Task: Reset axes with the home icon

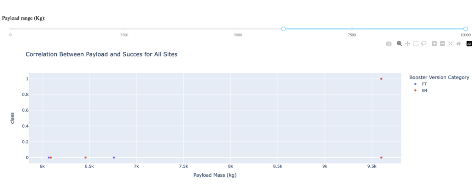Action: pos(459,44)
